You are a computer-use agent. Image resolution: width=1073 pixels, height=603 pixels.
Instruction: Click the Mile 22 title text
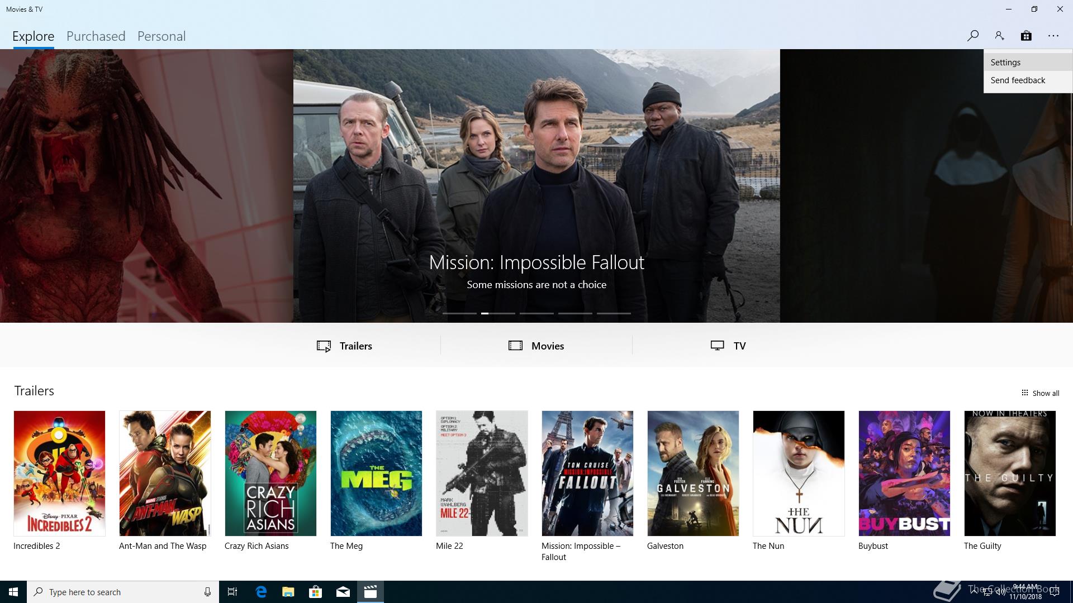pyautogui.click(x=449, y=546)
